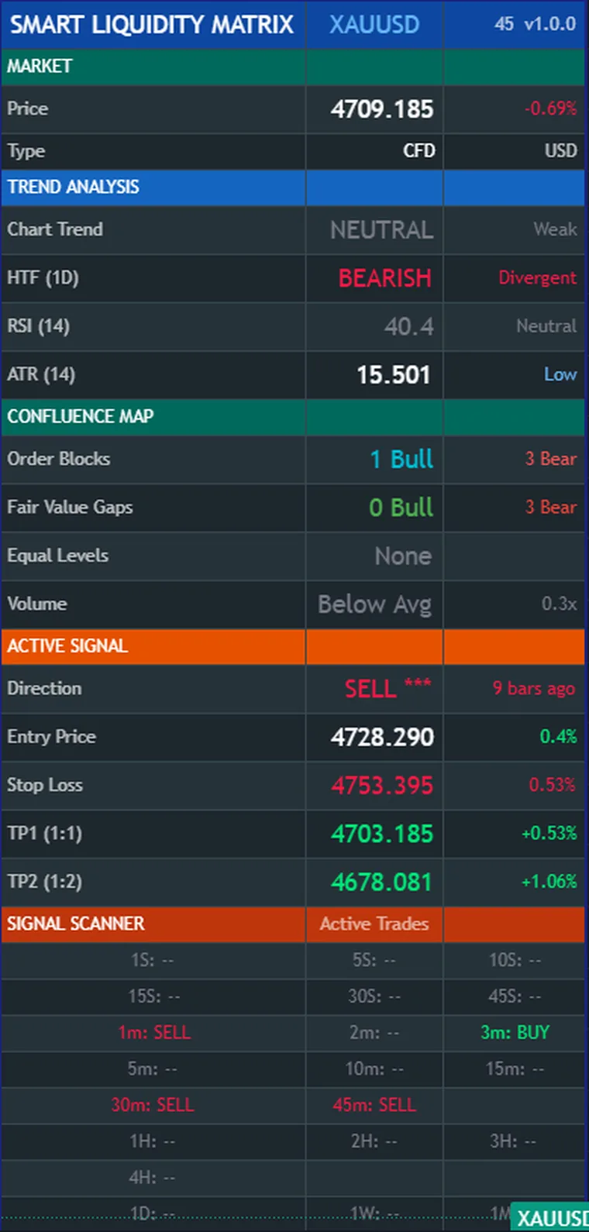The width and height of the screenshot is (589, 1232).
Task: Click the Equal Levels row label
Action: click(57, 556)
